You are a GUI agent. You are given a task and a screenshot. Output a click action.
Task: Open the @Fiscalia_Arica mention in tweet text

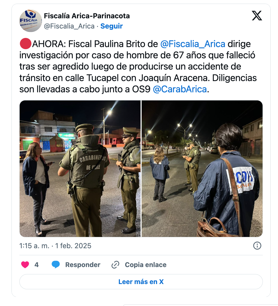click(193, 44)
